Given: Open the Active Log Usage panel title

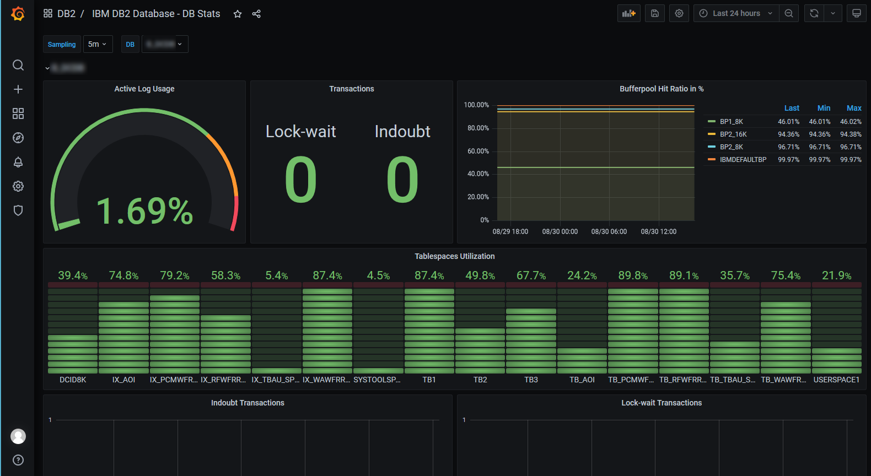Looking at the screenshot, I should point(144,89).
